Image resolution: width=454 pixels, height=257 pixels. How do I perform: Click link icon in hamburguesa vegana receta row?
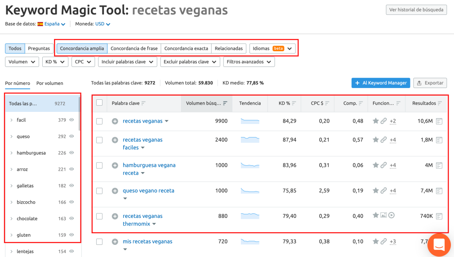click(x=383, y=165)
